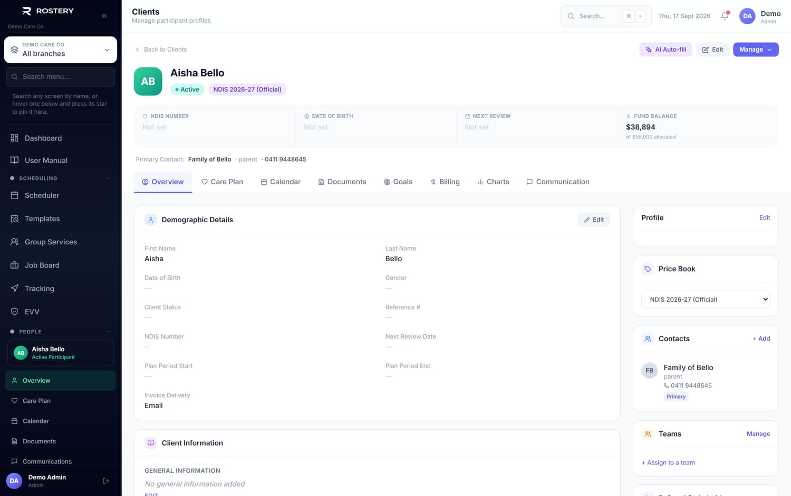Switch to the Overview tab
The width and height of the screenshot is (791, 496).
click(163, 182)
